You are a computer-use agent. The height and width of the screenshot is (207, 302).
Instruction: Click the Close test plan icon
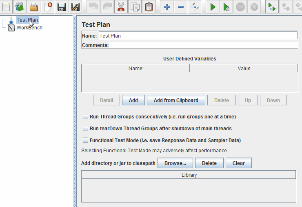[x=48, y=7]
